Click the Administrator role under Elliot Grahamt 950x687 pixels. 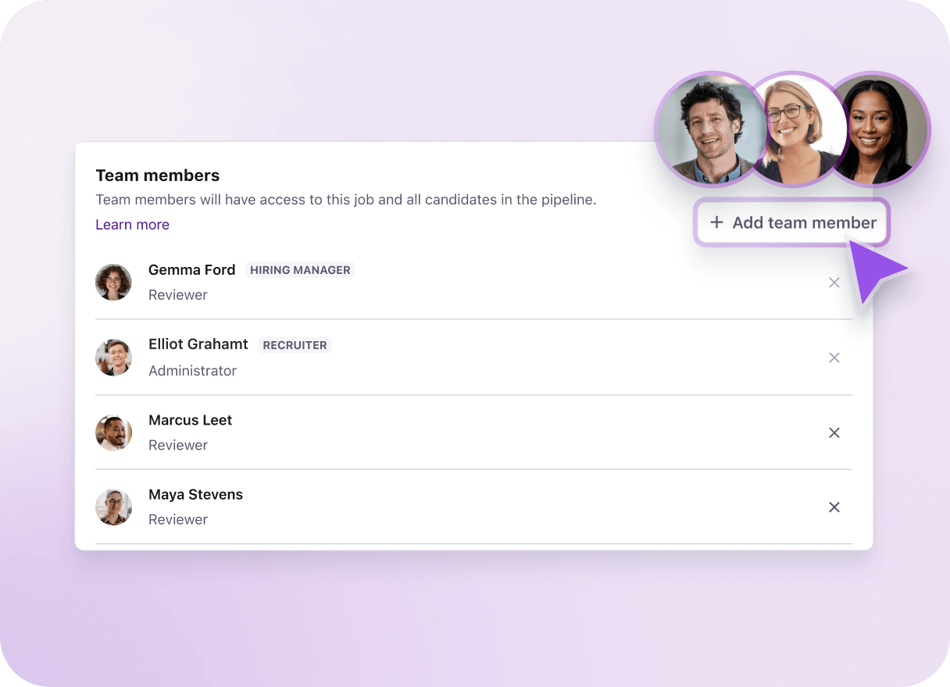point(192,371)
